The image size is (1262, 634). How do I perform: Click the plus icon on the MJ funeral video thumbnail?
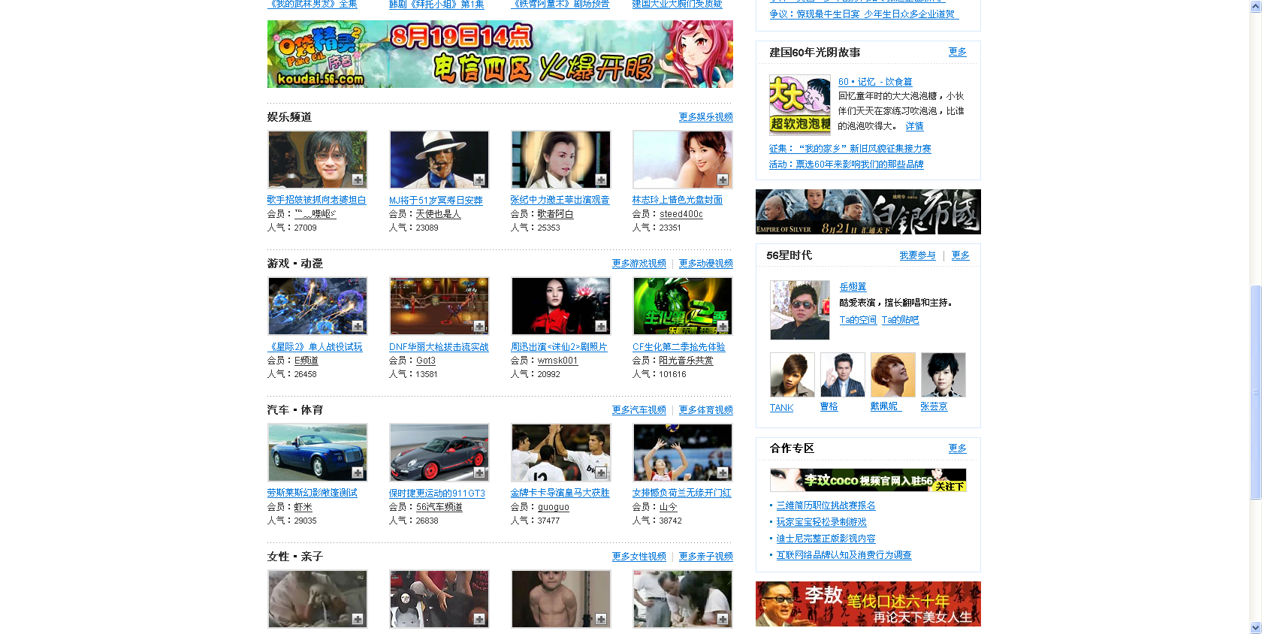pyautogui.click(x=479, y=180)
